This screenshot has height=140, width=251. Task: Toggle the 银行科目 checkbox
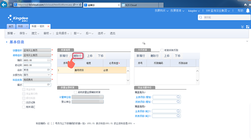24,98
